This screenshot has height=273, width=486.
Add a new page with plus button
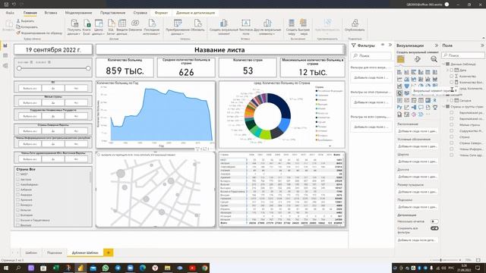108,253
